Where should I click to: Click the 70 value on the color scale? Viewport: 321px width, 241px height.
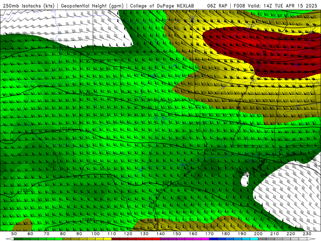(47, 234)
